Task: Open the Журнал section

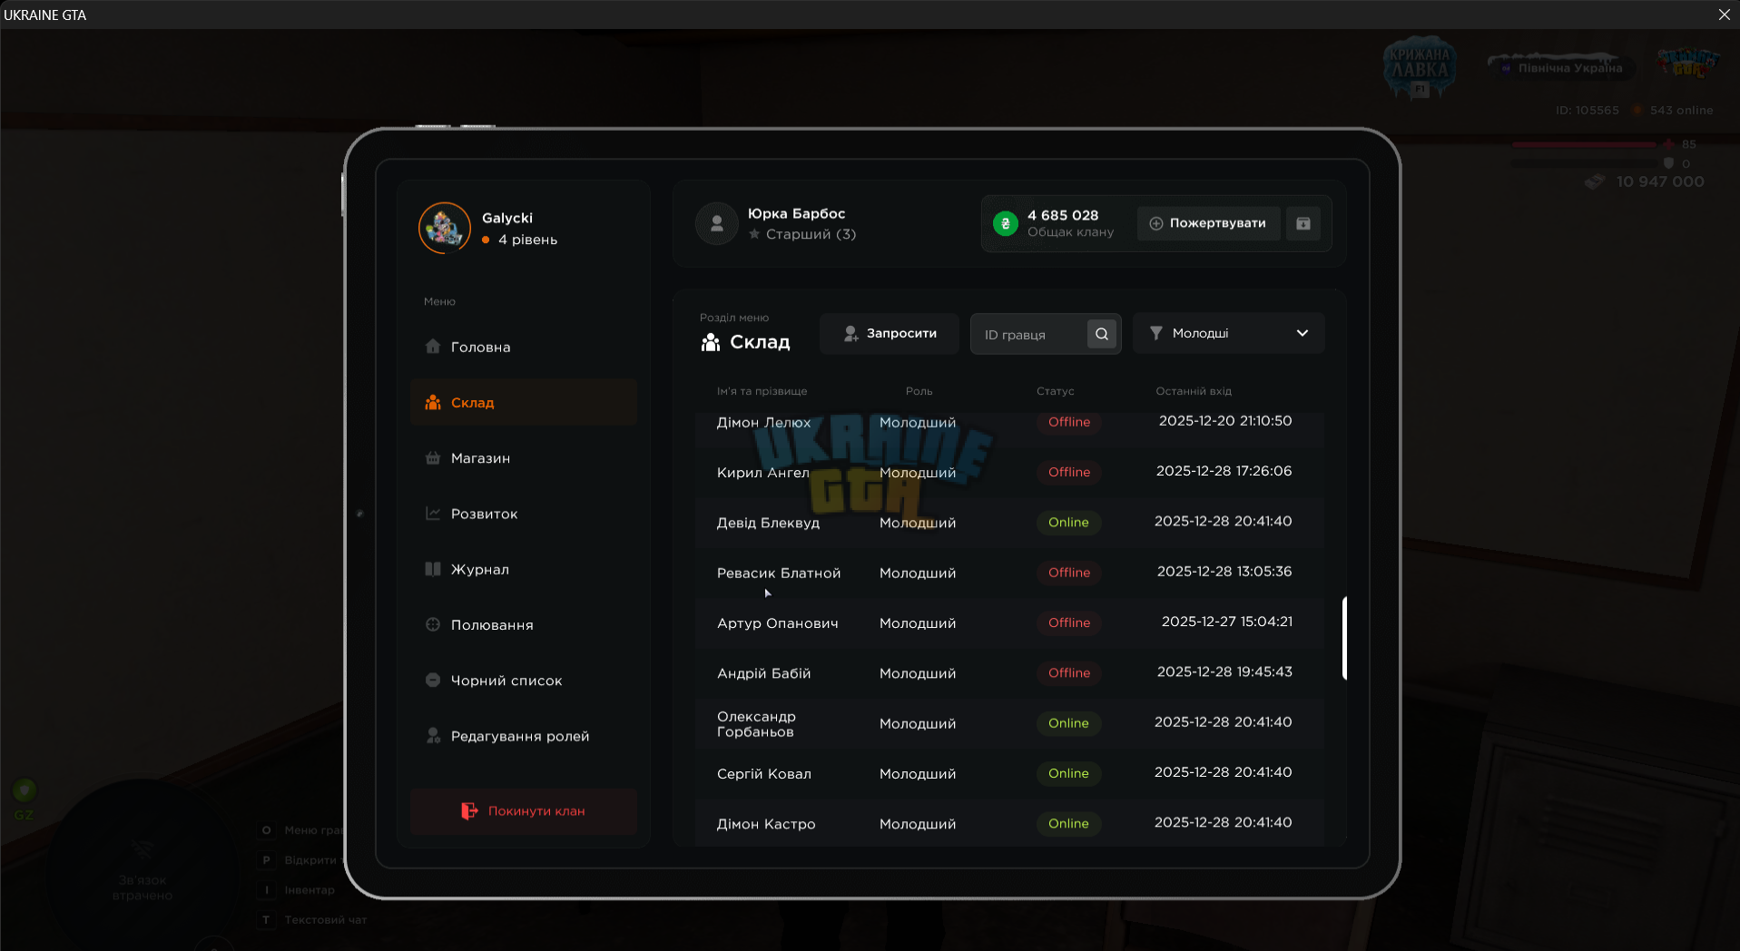Action: tap(523, 569)
